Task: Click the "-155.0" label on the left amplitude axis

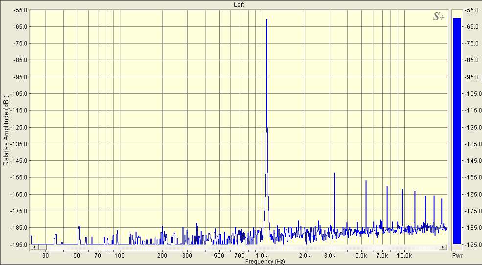Action: point(19,177)
